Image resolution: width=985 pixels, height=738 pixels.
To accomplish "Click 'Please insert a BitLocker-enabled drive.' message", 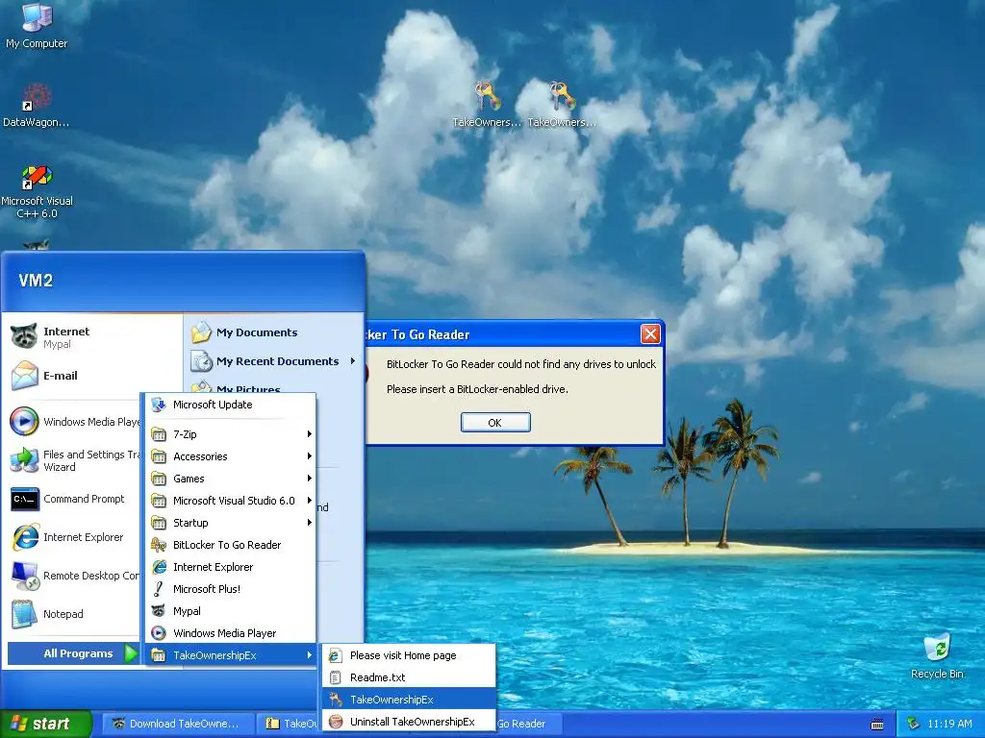I will coord(477,389).
